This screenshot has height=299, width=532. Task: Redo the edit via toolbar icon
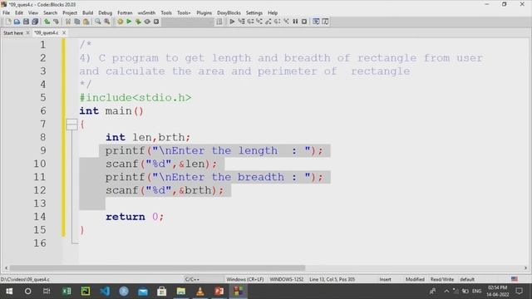click(x=56, y=22)
